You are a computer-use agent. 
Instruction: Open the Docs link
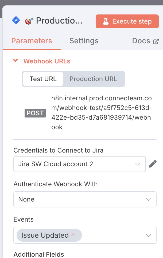141,41
